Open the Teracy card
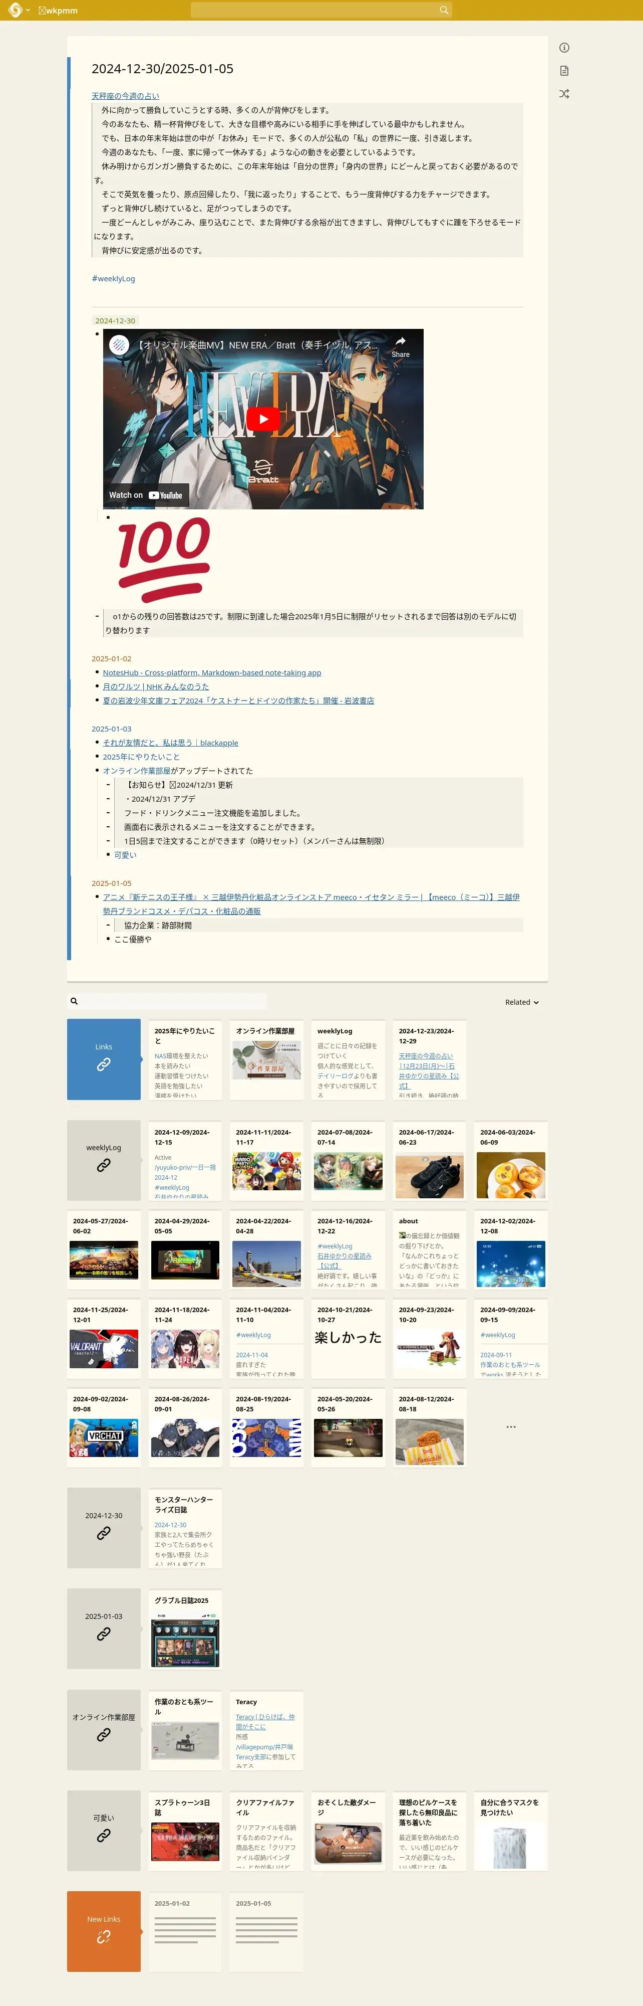Image resolution: width=643 pixels, height=2006 pixels. (267, 1730)
